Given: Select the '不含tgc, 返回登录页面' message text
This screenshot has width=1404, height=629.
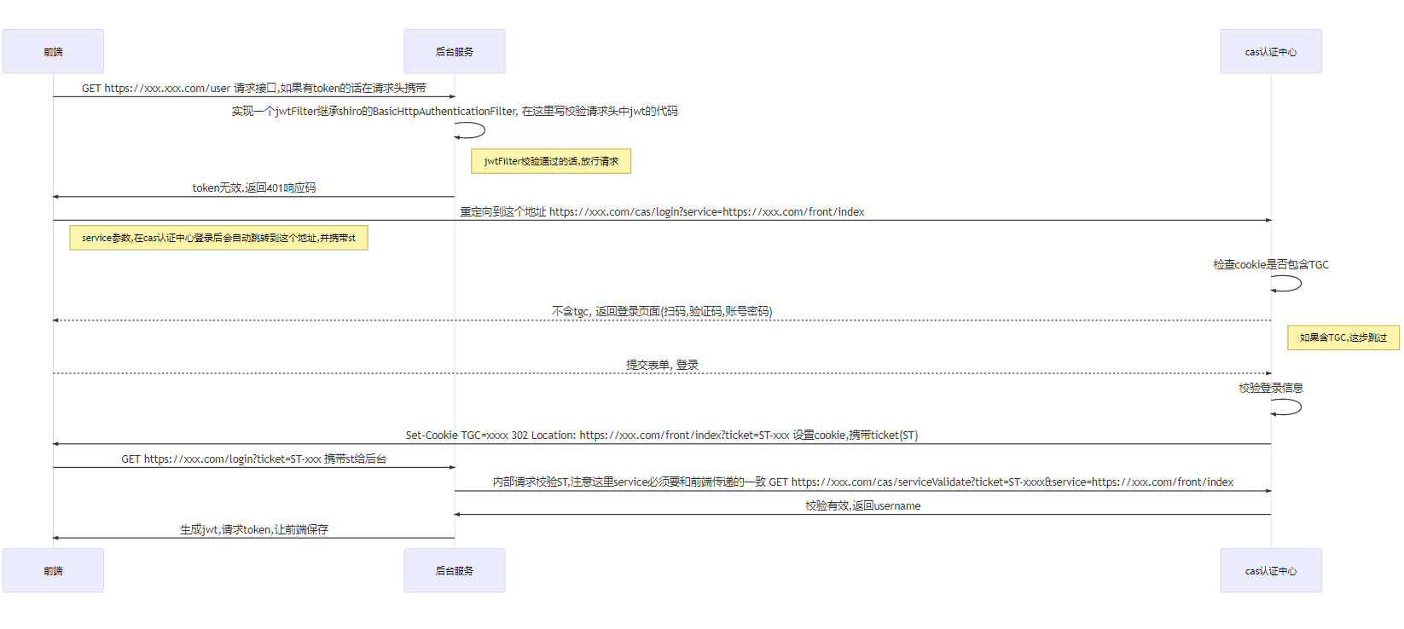Looking at the screenshot, I should (x=662, y=311).
